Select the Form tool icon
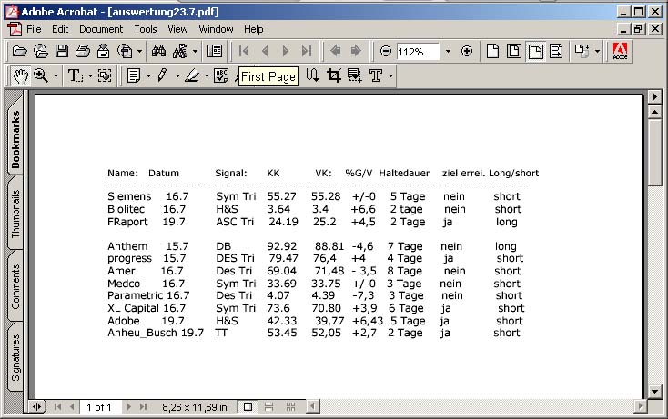 [x=354, y=76]
